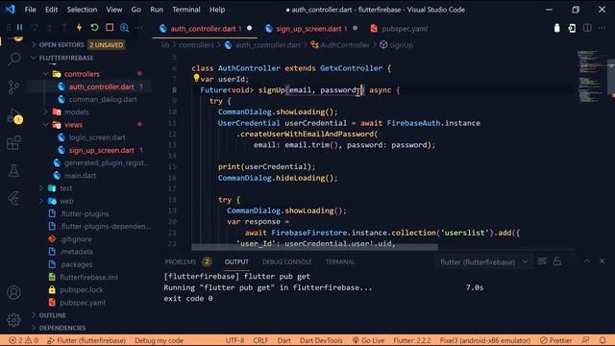Open Testing flask view

(x=13, y=171)
